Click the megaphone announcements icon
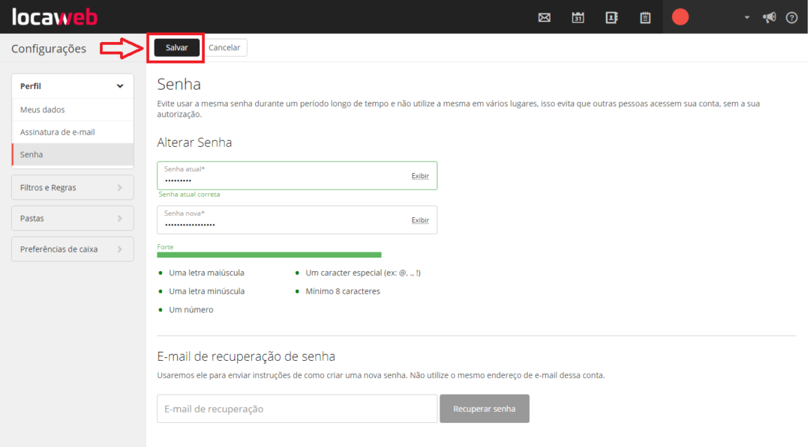810x447 pixels. click(x=769, y=16)
